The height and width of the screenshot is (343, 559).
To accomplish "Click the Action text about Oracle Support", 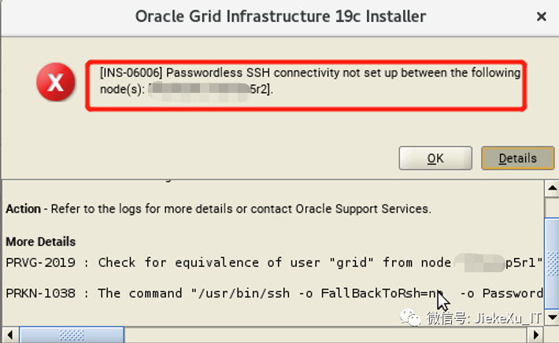I will [218, 209].
